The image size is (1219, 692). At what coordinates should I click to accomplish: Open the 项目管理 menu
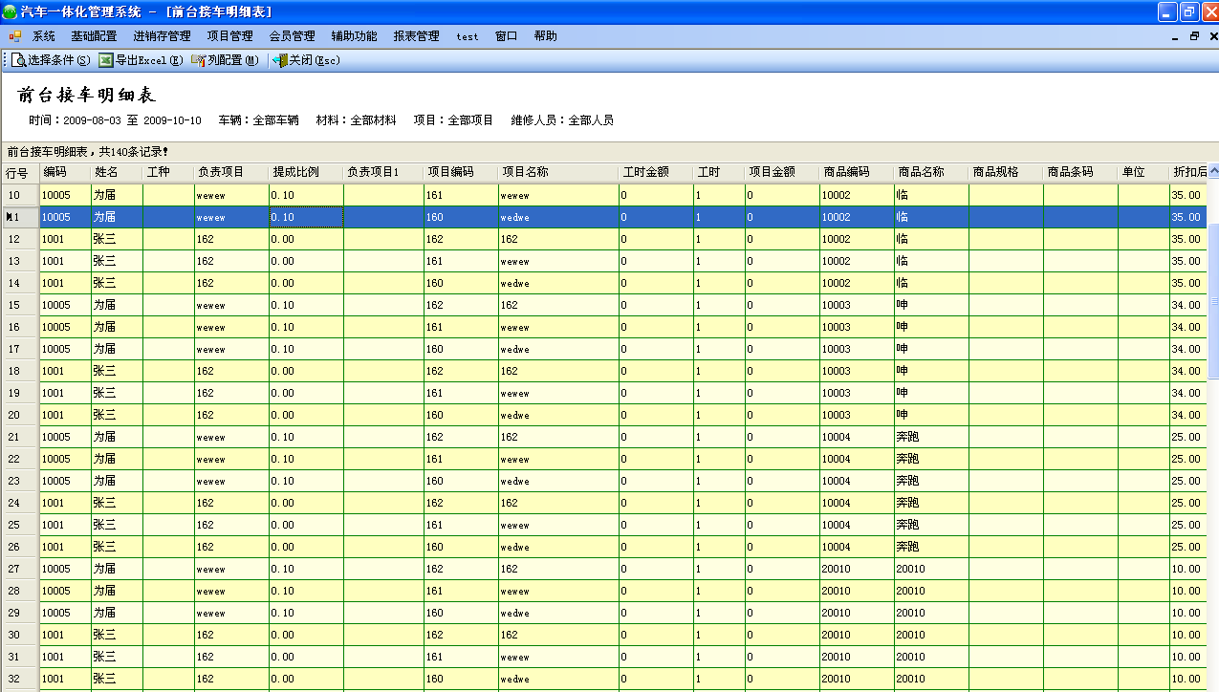230,36
